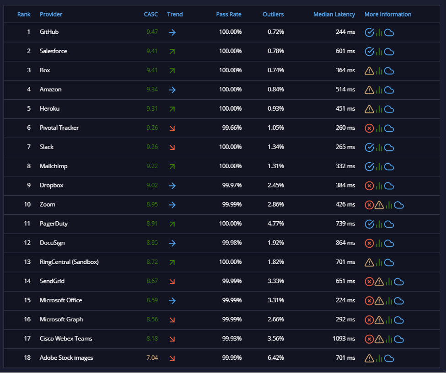Click the 4.77% outliers value
Screen dimensions: 447x373
pos(276,224)
